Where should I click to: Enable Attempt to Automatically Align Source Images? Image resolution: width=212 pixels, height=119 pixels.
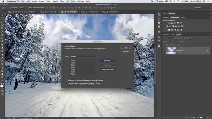point(66,80)
